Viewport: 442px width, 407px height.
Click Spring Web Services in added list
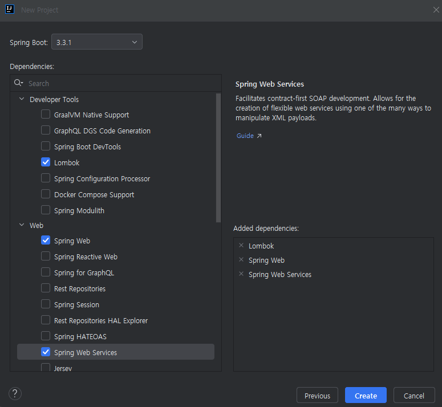(280, 275)
